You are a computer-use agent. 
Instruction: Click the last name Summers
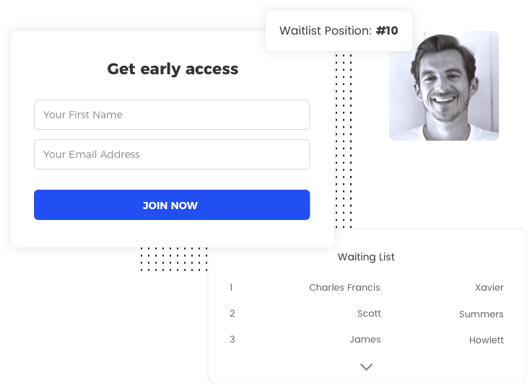(x=482, y=314)
